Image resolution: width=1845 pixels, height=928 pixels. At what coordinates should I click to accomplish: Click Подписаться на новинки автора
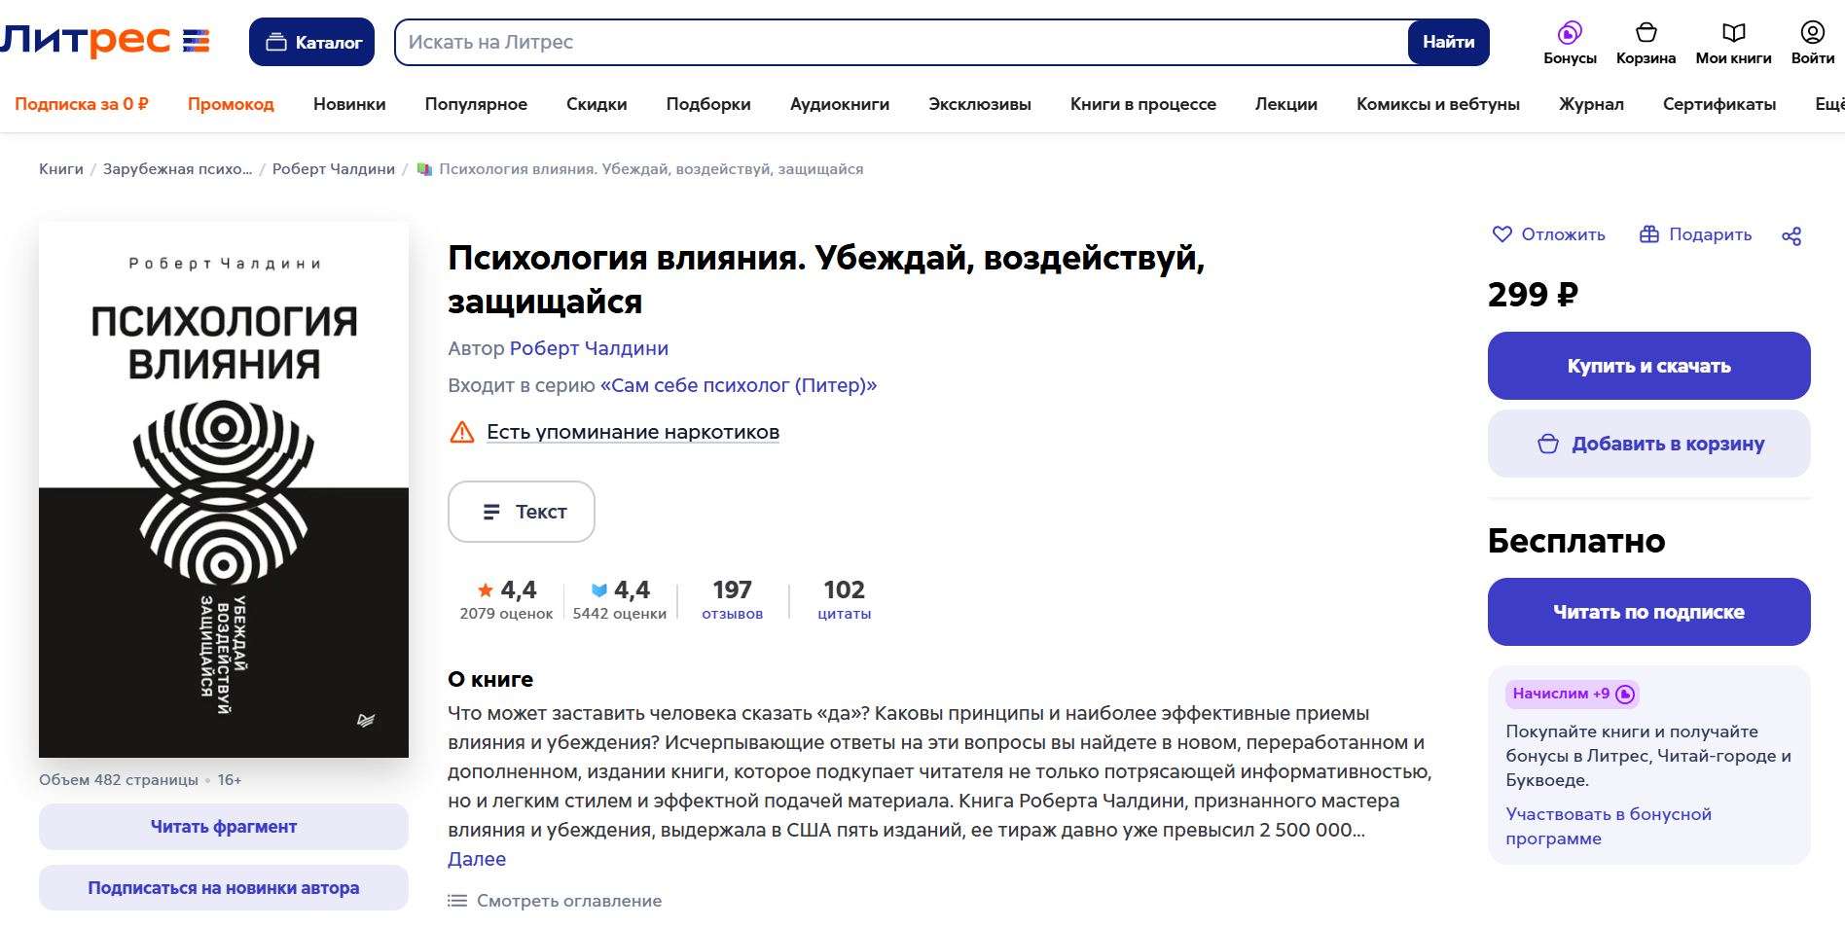[224, 888]
